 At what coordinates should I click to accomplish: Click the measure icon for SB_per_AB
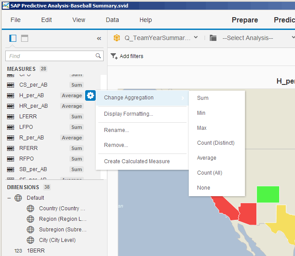[x=11, y=169]
